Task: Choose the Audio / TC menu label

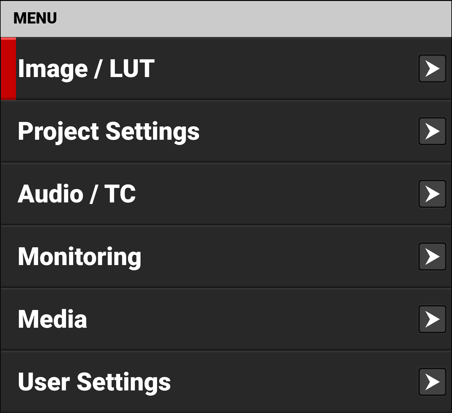Action: 77,194
